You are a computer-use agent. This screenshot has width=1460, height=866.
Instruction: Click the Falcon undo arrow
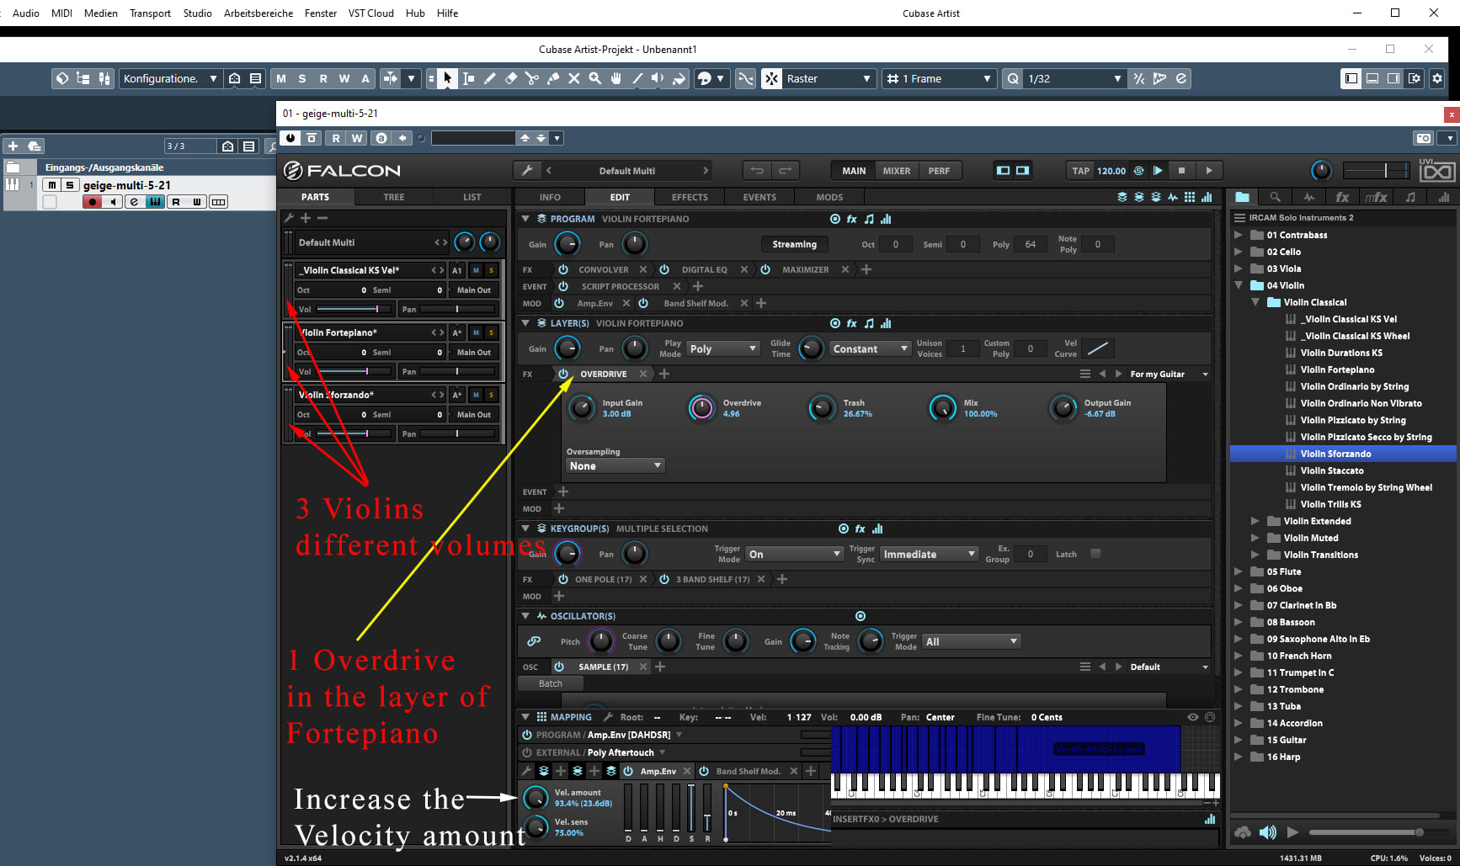(x=757, y=171)
